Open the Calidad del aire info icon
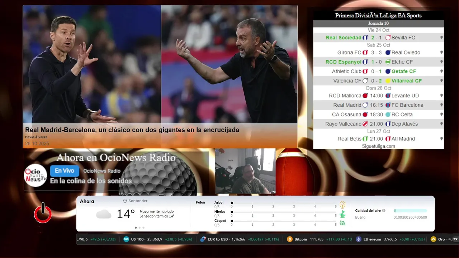The width and height of the screenshot is (459, 258). click(x=384, y=211)
